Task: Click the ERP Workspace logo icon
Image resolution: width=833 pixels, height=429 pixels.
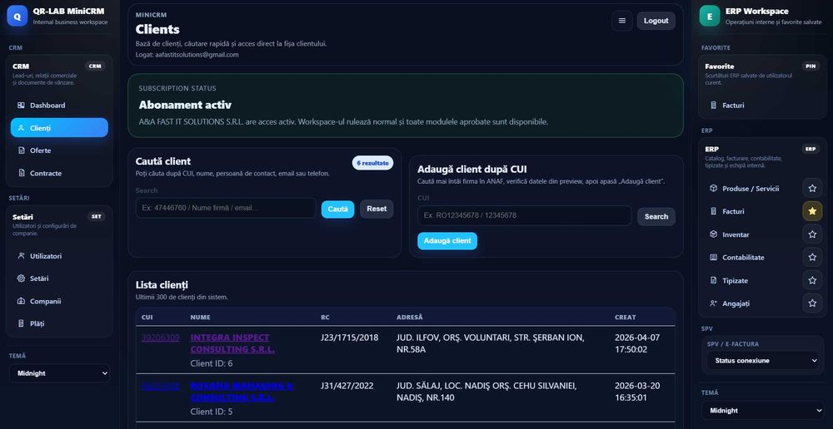Action: point(709,16)
